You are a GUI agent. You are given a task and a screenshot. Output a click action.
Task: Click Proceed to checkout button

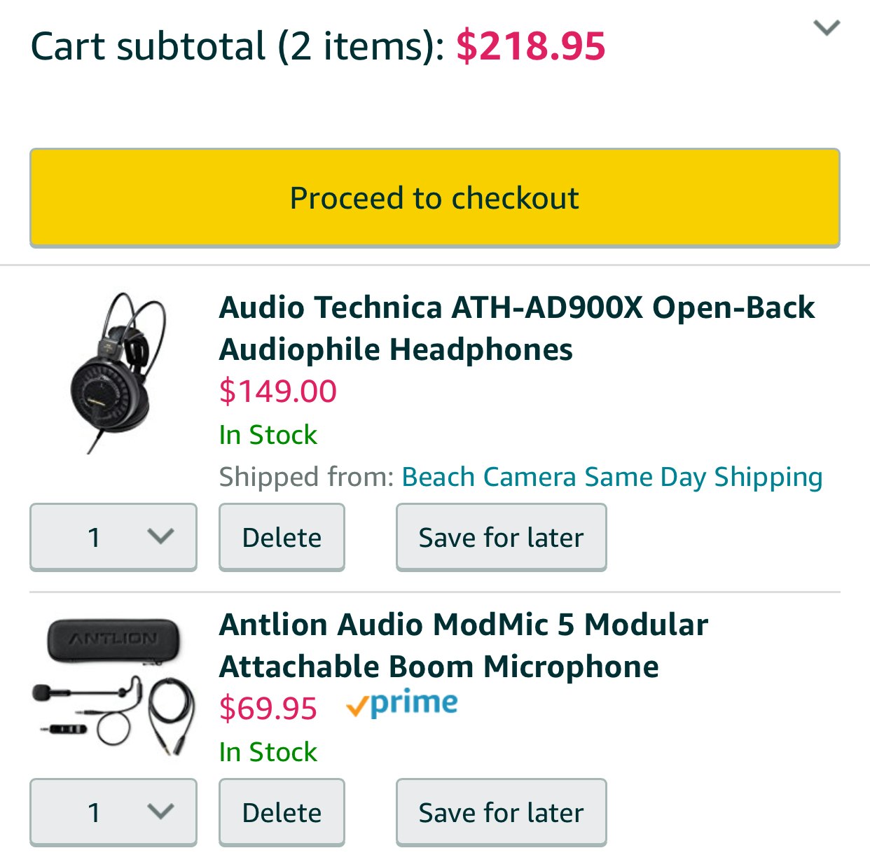[434, 198]
